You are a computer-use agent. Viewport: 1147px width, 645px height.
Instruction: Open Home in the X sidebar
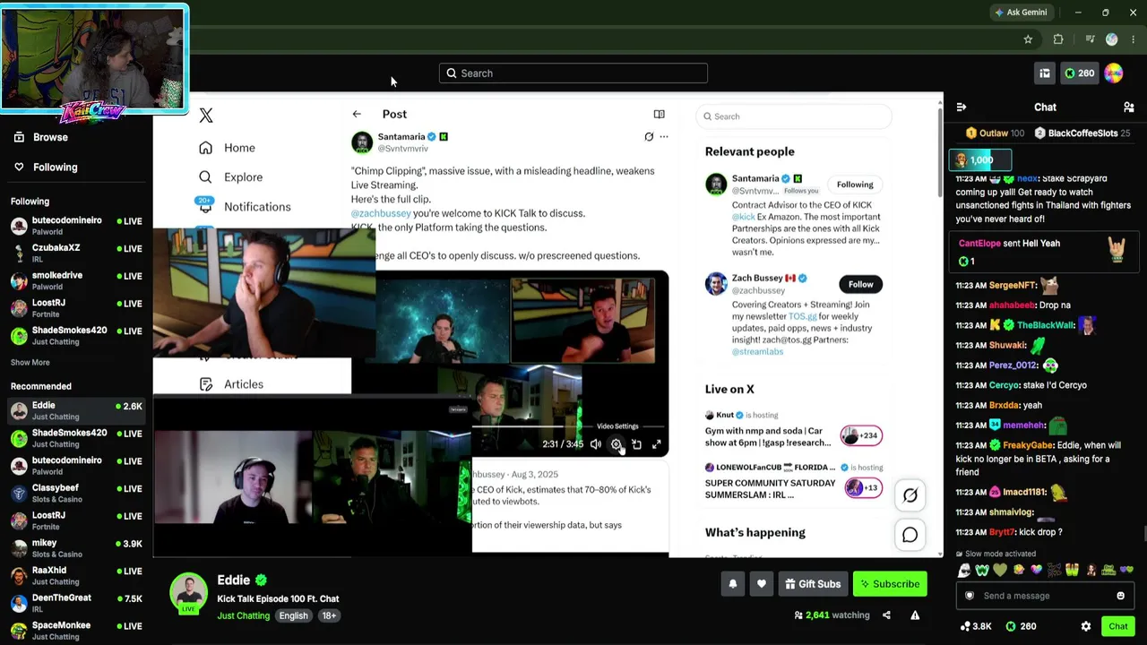coord(228,148)
